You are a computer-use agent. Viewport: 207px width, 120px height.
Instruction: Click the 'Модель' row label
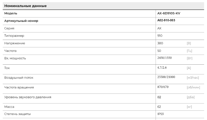coord(11,13)
